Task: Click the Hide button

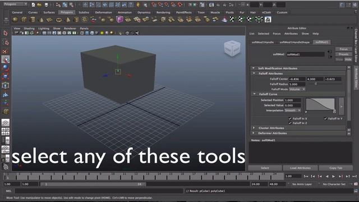Action: (x=348, y=59)
